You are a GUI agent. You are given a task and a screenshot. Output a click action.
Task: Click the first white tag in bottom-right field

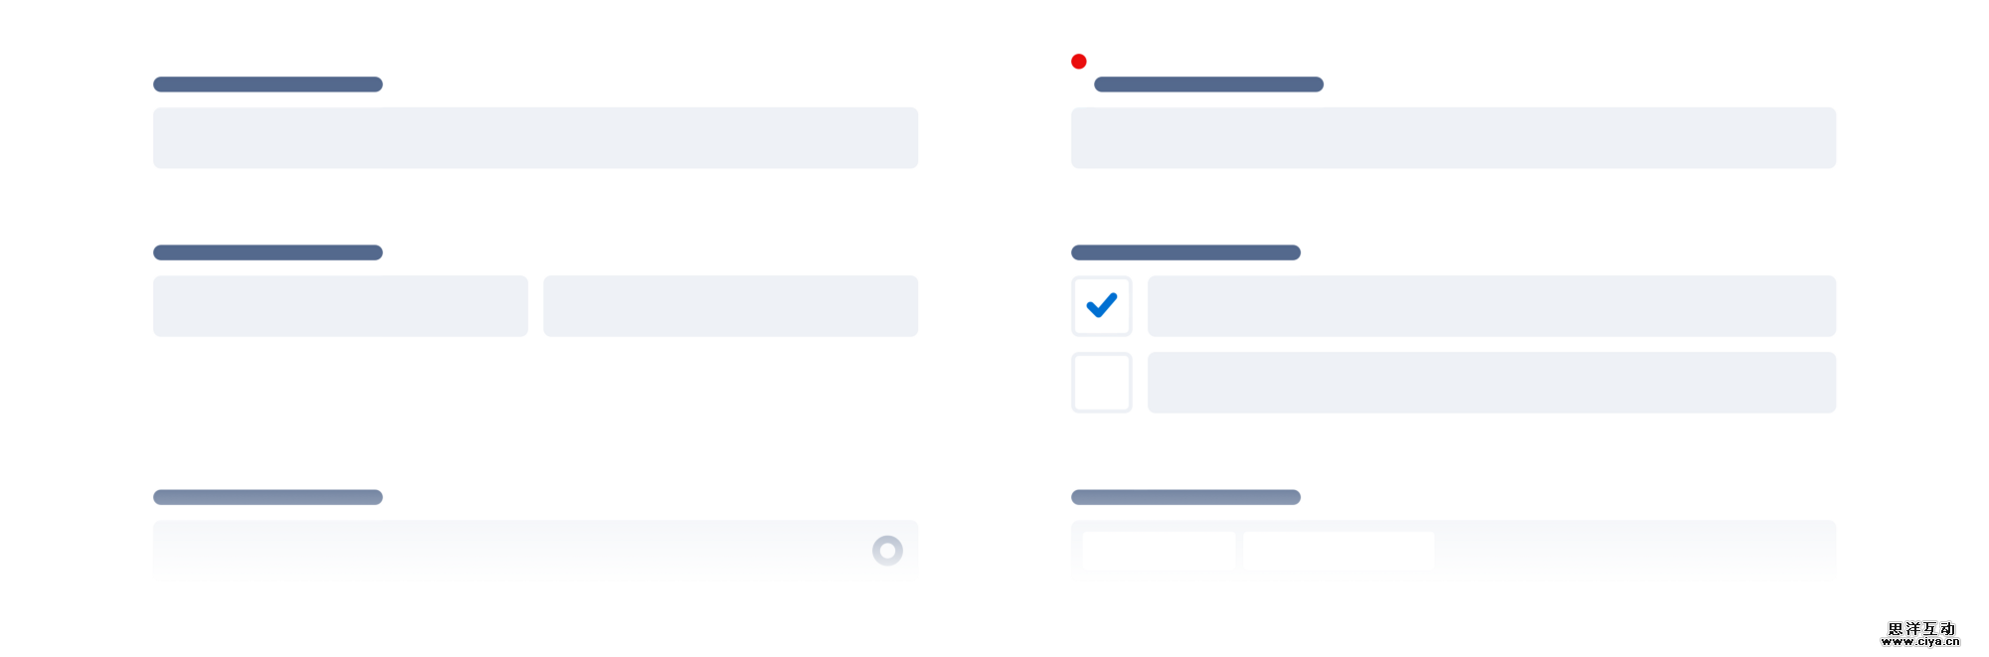tap(1159, 550)
